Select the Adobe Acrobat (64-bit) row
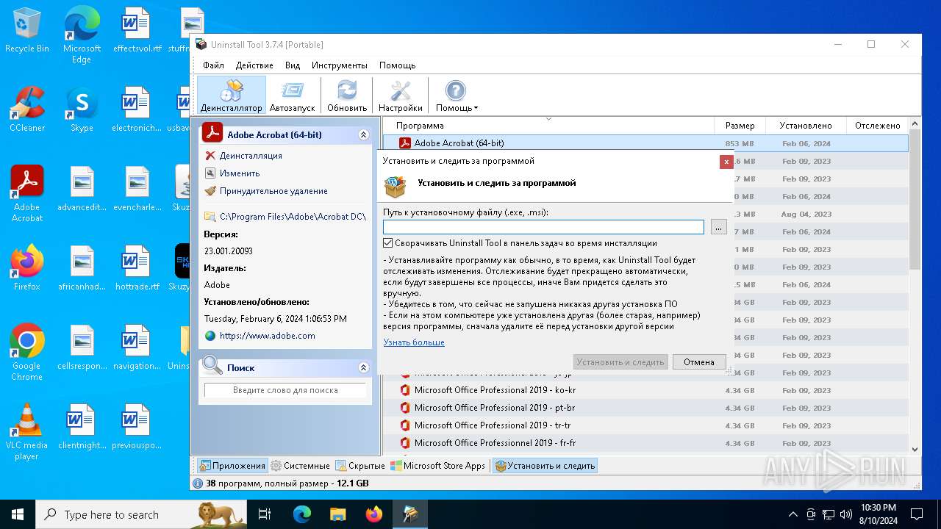941x529 pixels. 645,143
